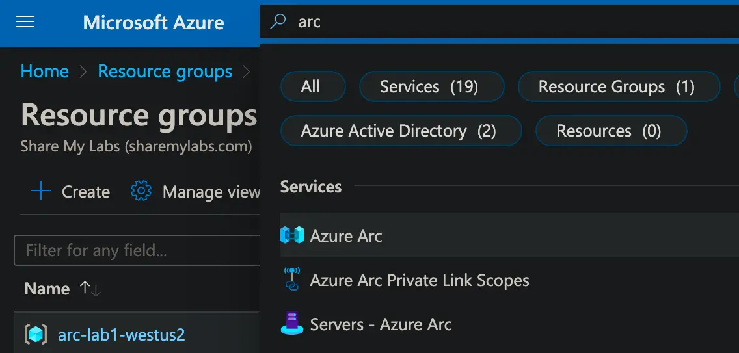The width and height of the screenshot is (739, 353).
Task: Open the hamburger portal menu
Action: pos(25,22)
